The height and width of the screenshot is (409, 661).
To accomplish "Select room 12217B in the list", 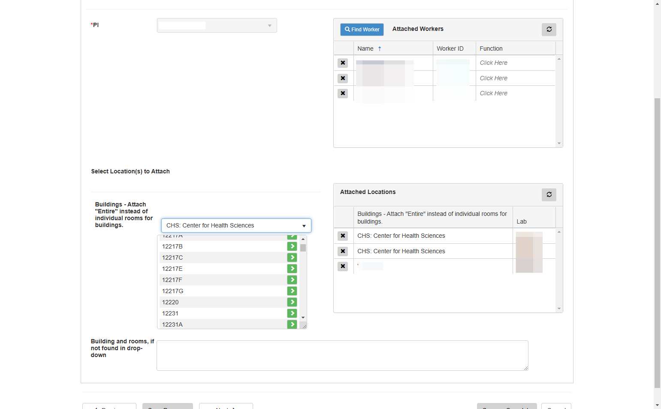I will click(223, 246).
